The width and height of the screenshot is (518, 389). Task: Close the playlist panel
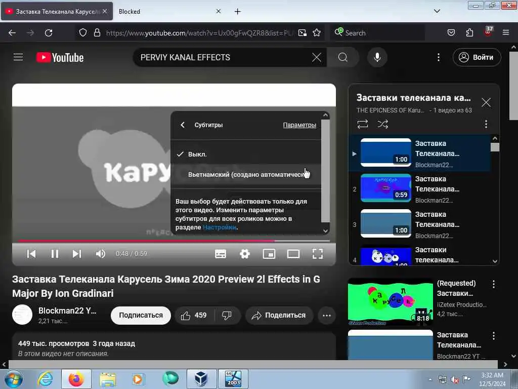click(486, 102)
